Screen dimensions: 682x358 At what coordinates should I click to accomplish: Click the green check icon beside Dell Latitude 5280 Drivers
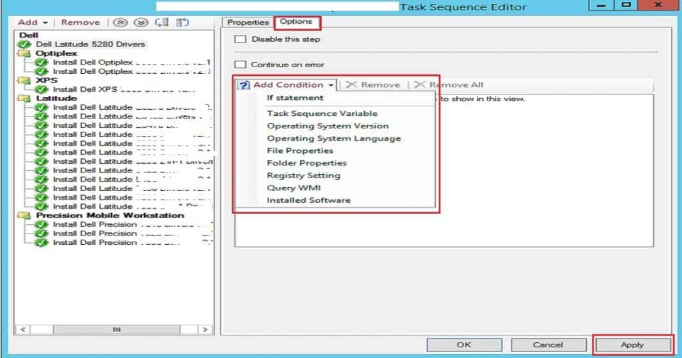[25, 45]
